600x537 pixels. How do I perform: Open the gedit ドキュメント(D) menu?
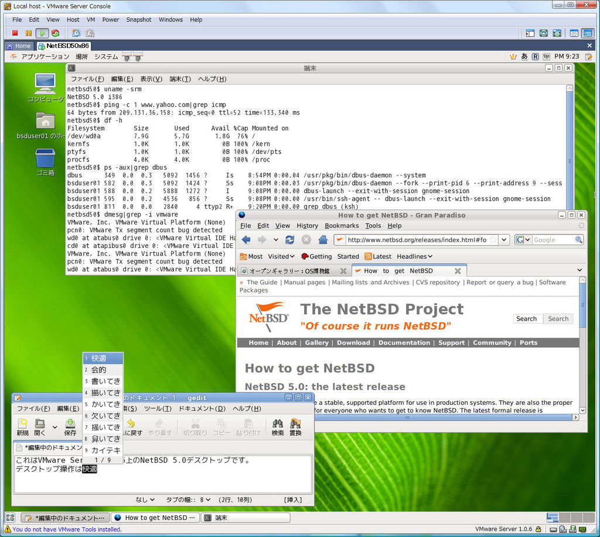point(202,409)
